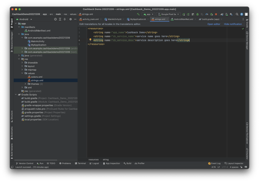This screenshot has height=182, width=259.
Task: Toggle the Build Variants side panel
Action: [12, 150]
